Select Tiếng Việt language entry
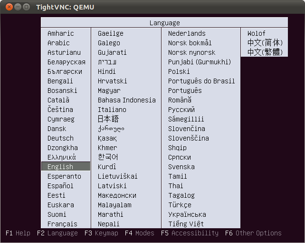The width and height of the screenshot is (305, 243). coord(186,224)
